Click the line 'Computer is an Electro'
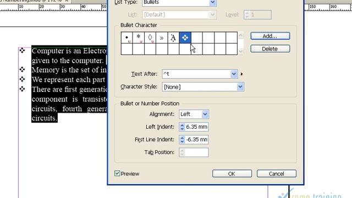352x198 pixels. pos(69,51)
